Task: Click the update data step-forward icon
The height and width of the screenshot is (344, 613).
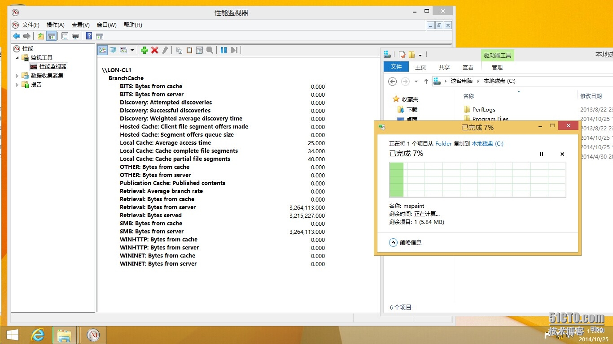Action: pyautogui.click(x=234, y=50)
